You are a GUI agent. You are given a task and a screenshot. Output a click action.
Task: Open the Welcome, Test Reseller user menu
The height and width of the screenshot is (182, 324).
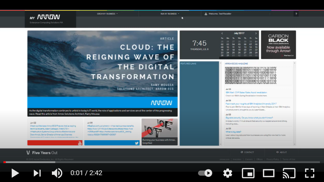click(220, 14)
